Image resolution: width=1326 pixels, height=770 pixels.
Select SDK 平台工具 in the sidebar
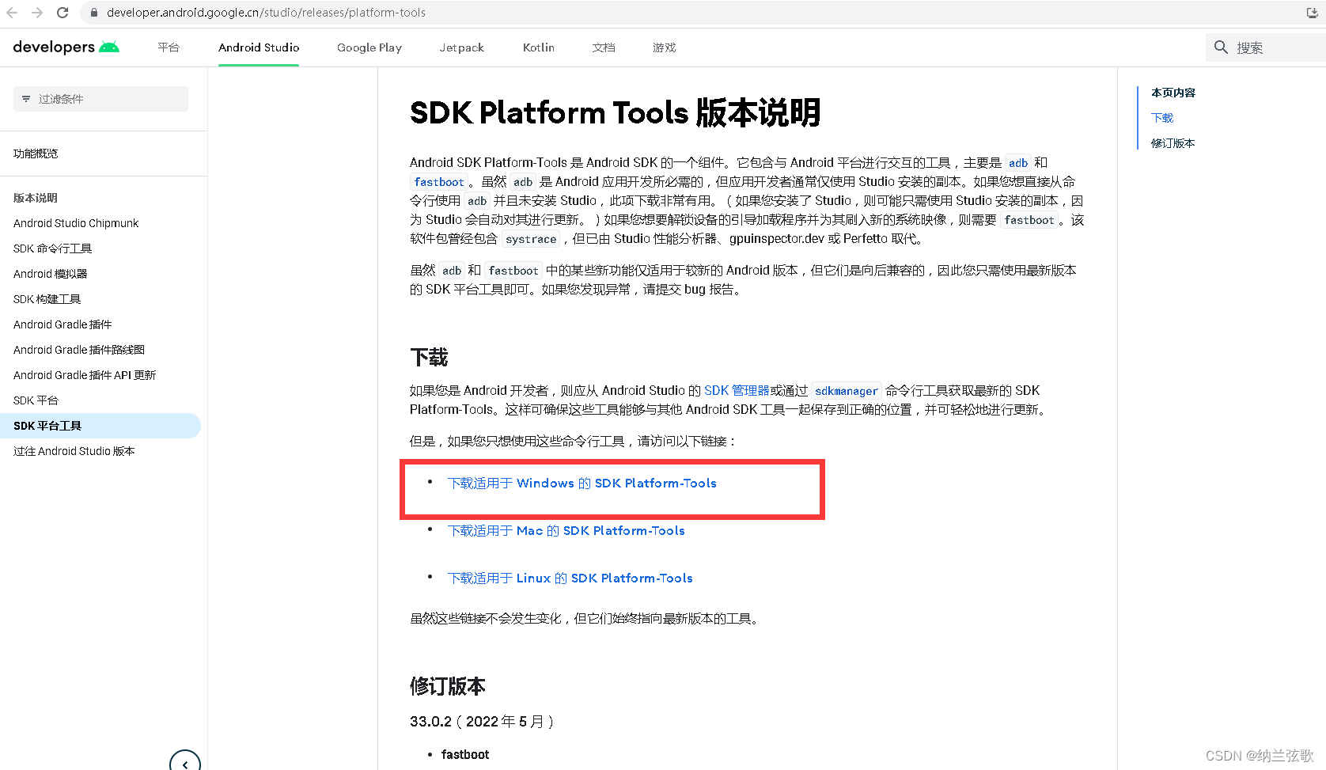47,425
